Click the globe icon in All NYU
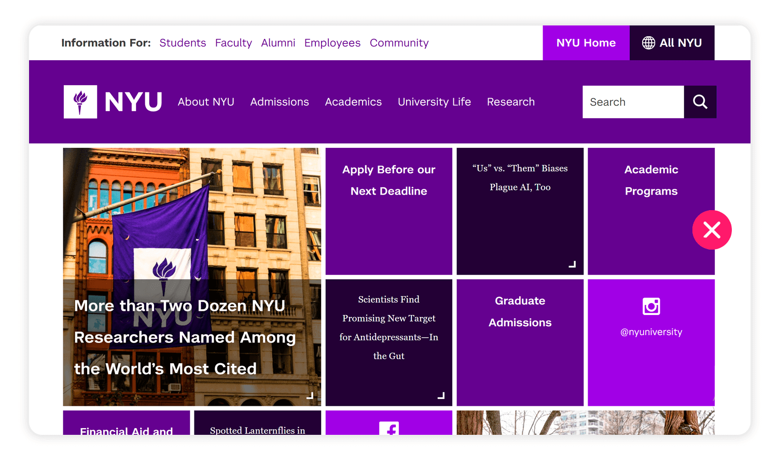Screen dimensions: 778x467 click(648, 43)
